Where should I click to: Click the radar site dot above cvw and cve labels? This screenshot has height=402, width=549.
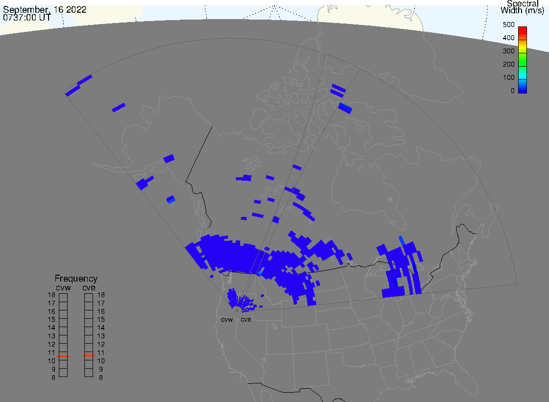point(237,310)
